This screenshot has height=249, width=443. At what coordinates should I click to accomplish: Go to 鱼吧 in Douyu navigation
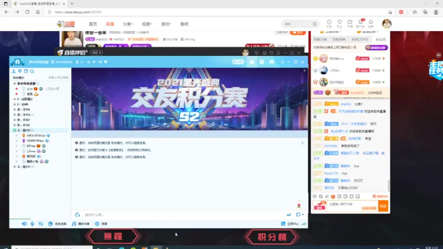(x=184, y=24)
